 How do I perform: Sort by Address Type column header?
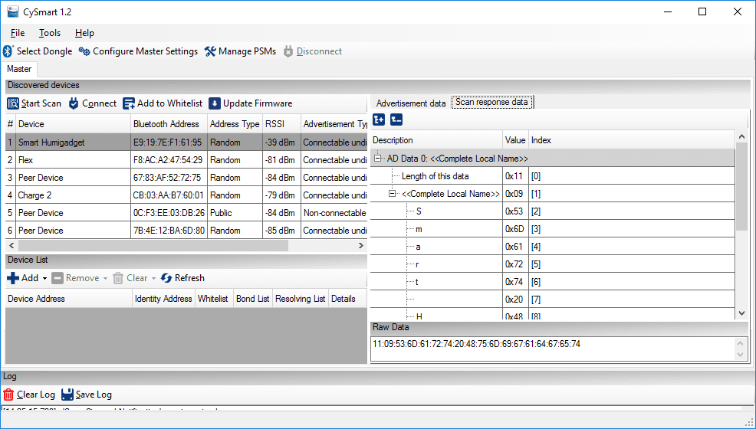pos(235,124)
